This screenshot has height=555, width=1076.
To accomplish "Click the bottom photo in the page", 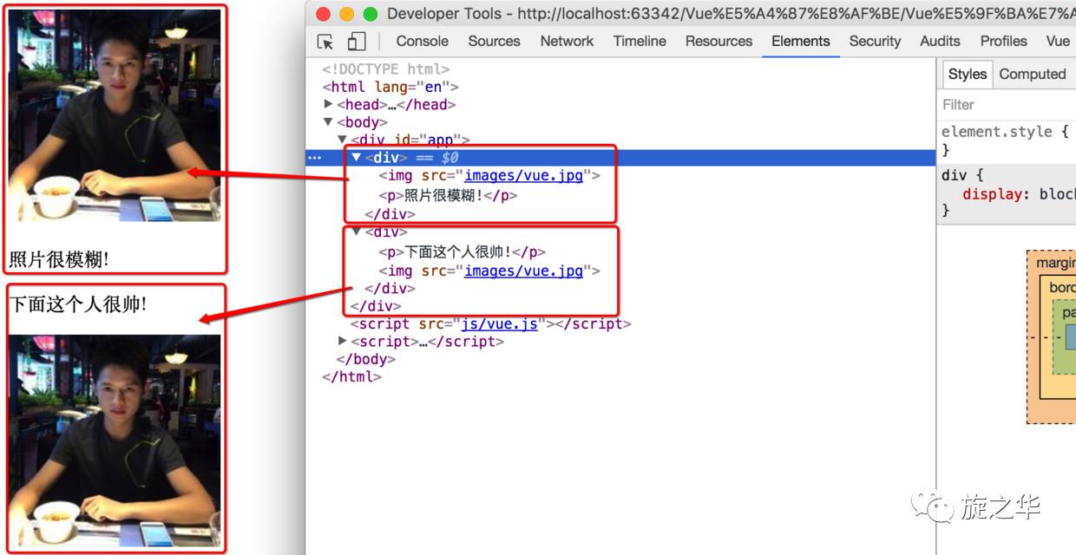I will 115,439.
